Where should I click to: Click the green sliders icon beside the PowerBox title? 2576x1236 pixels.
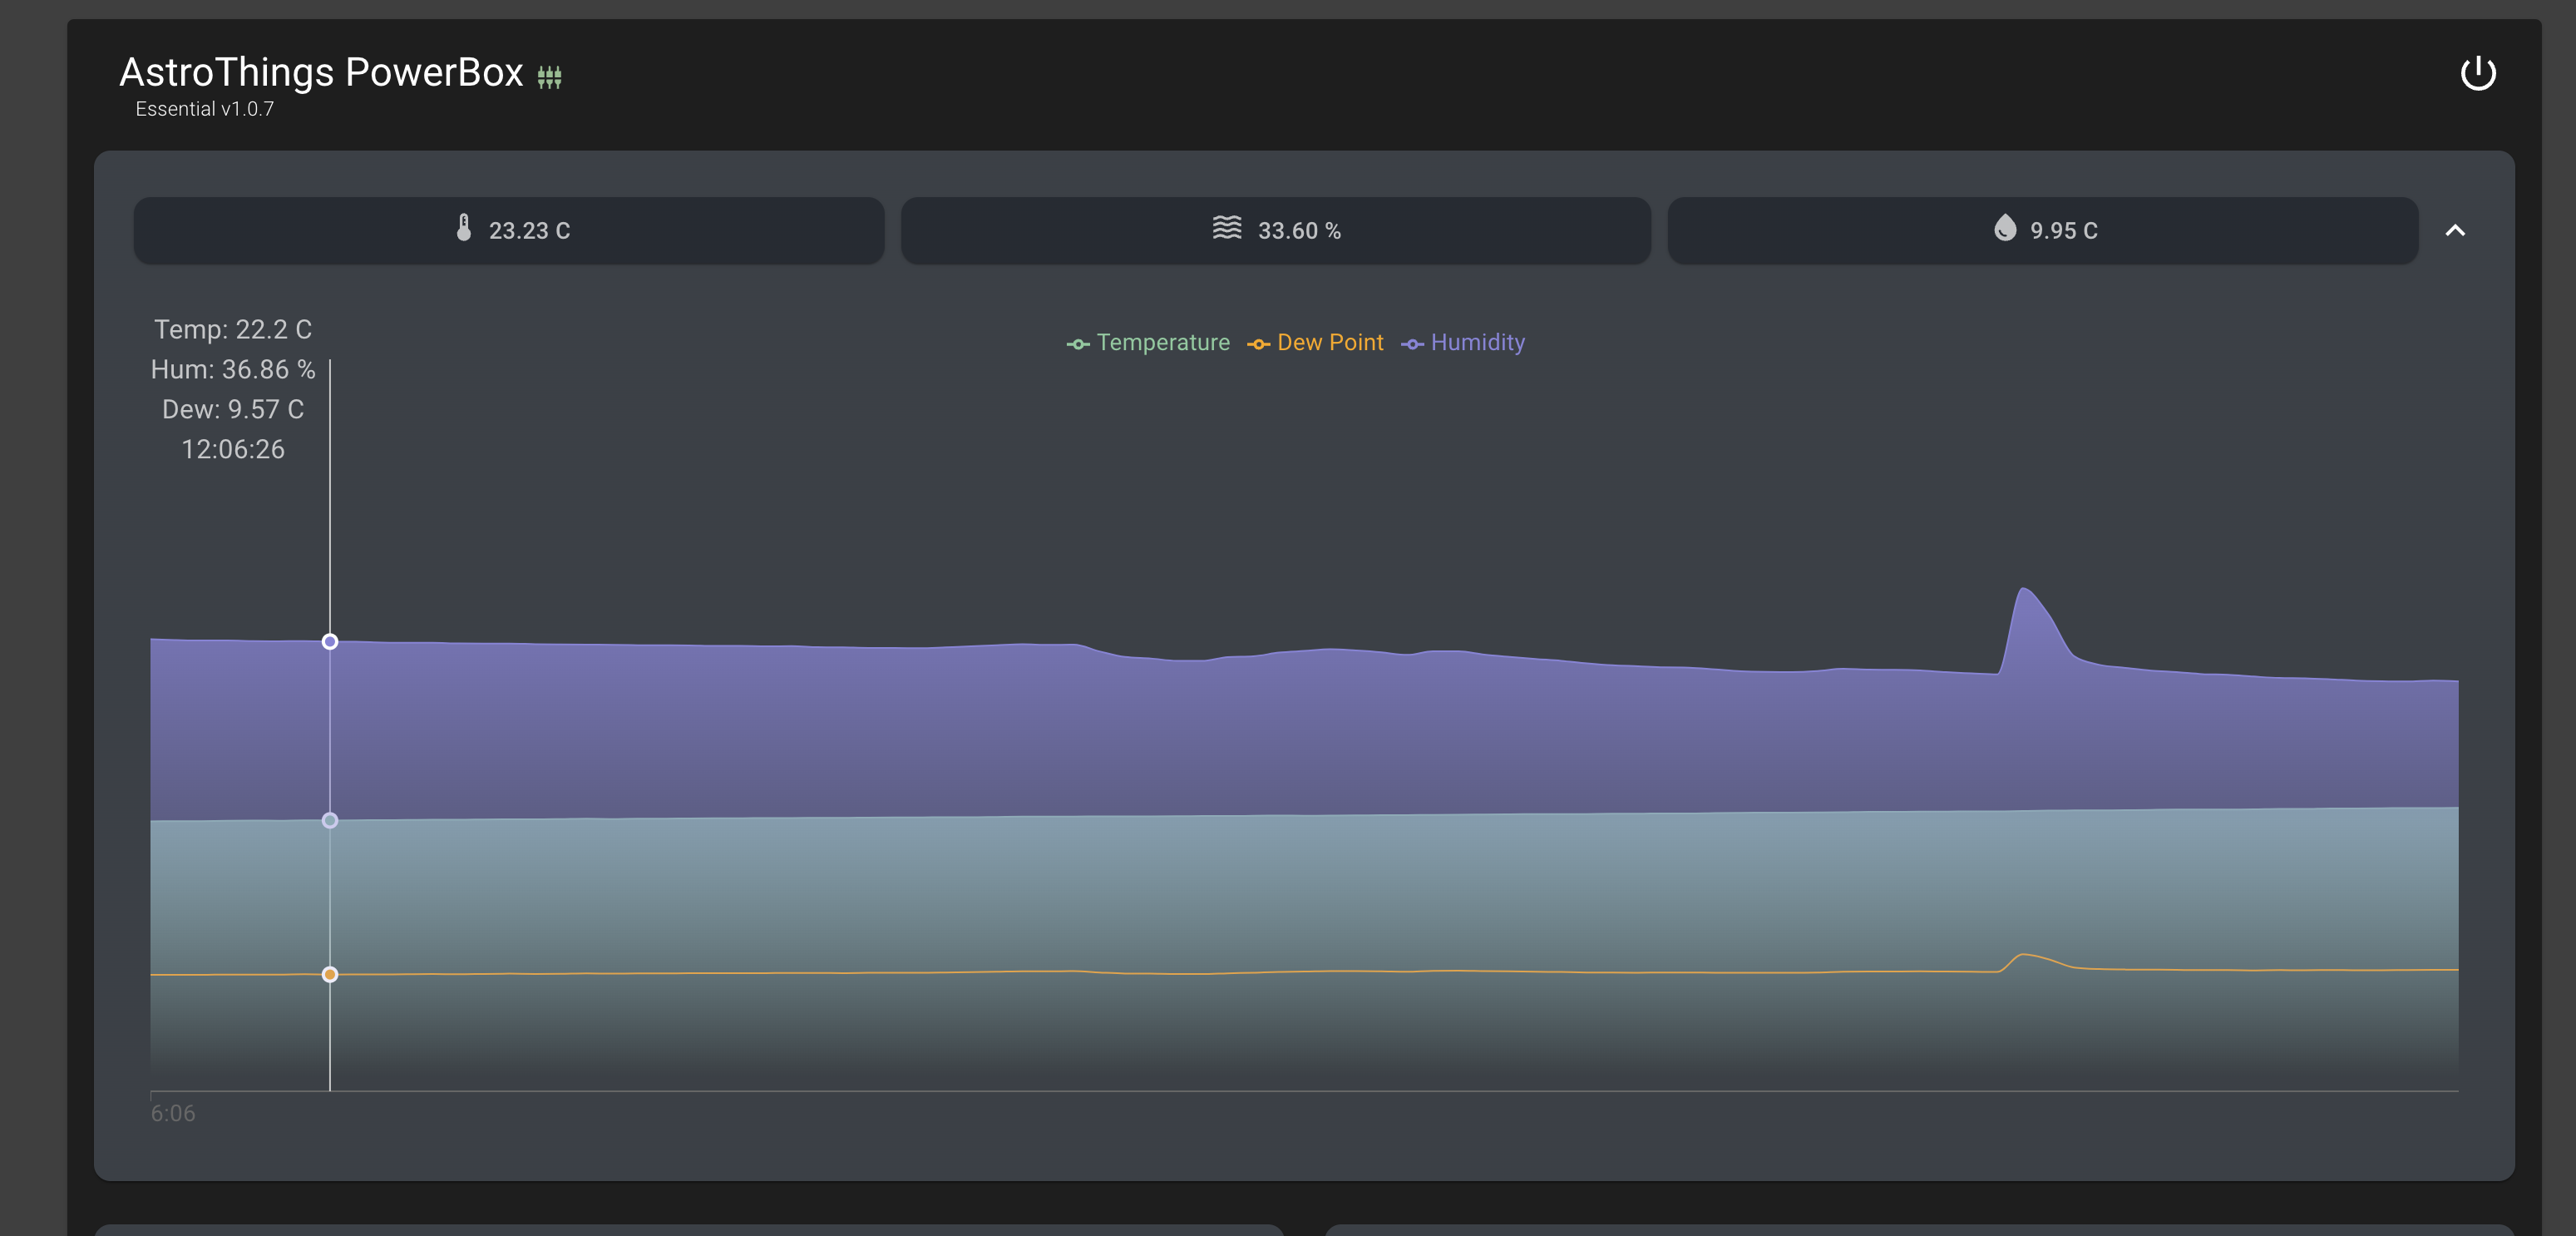point(549,77)
